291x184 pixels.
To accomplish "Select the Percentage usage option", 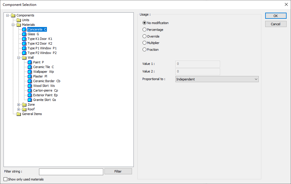I will point(144,30).
